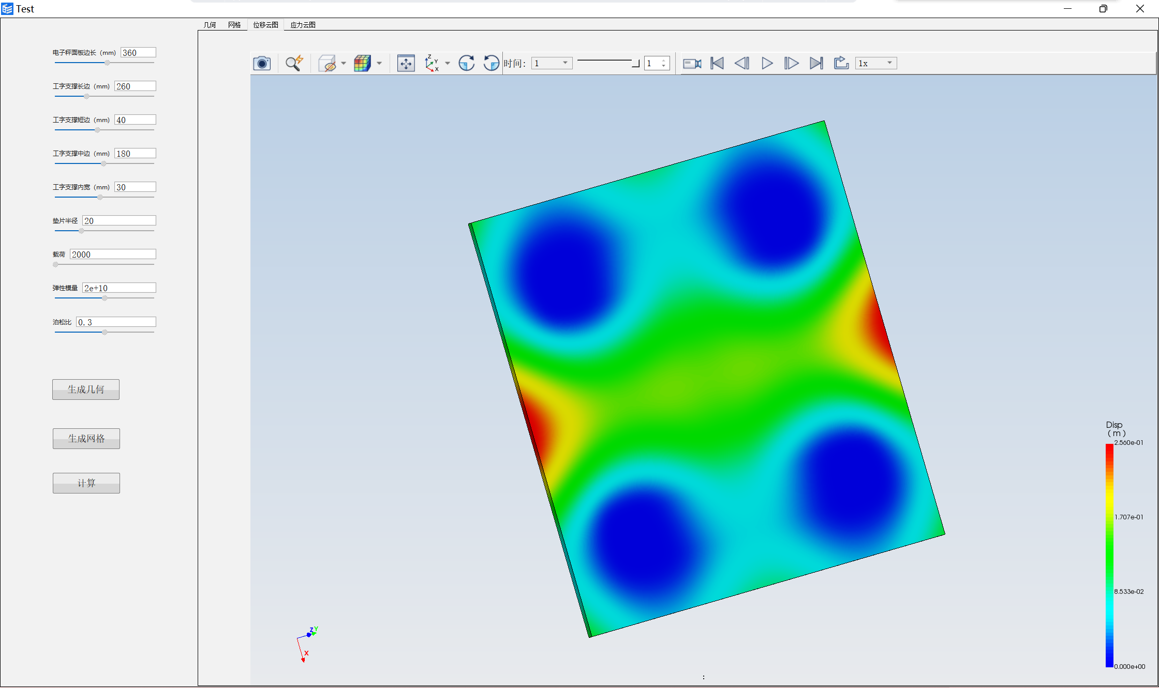Click the camera screenshot icon
The width and height of the screenshot is (1159, 688).
tap(262, 63)
